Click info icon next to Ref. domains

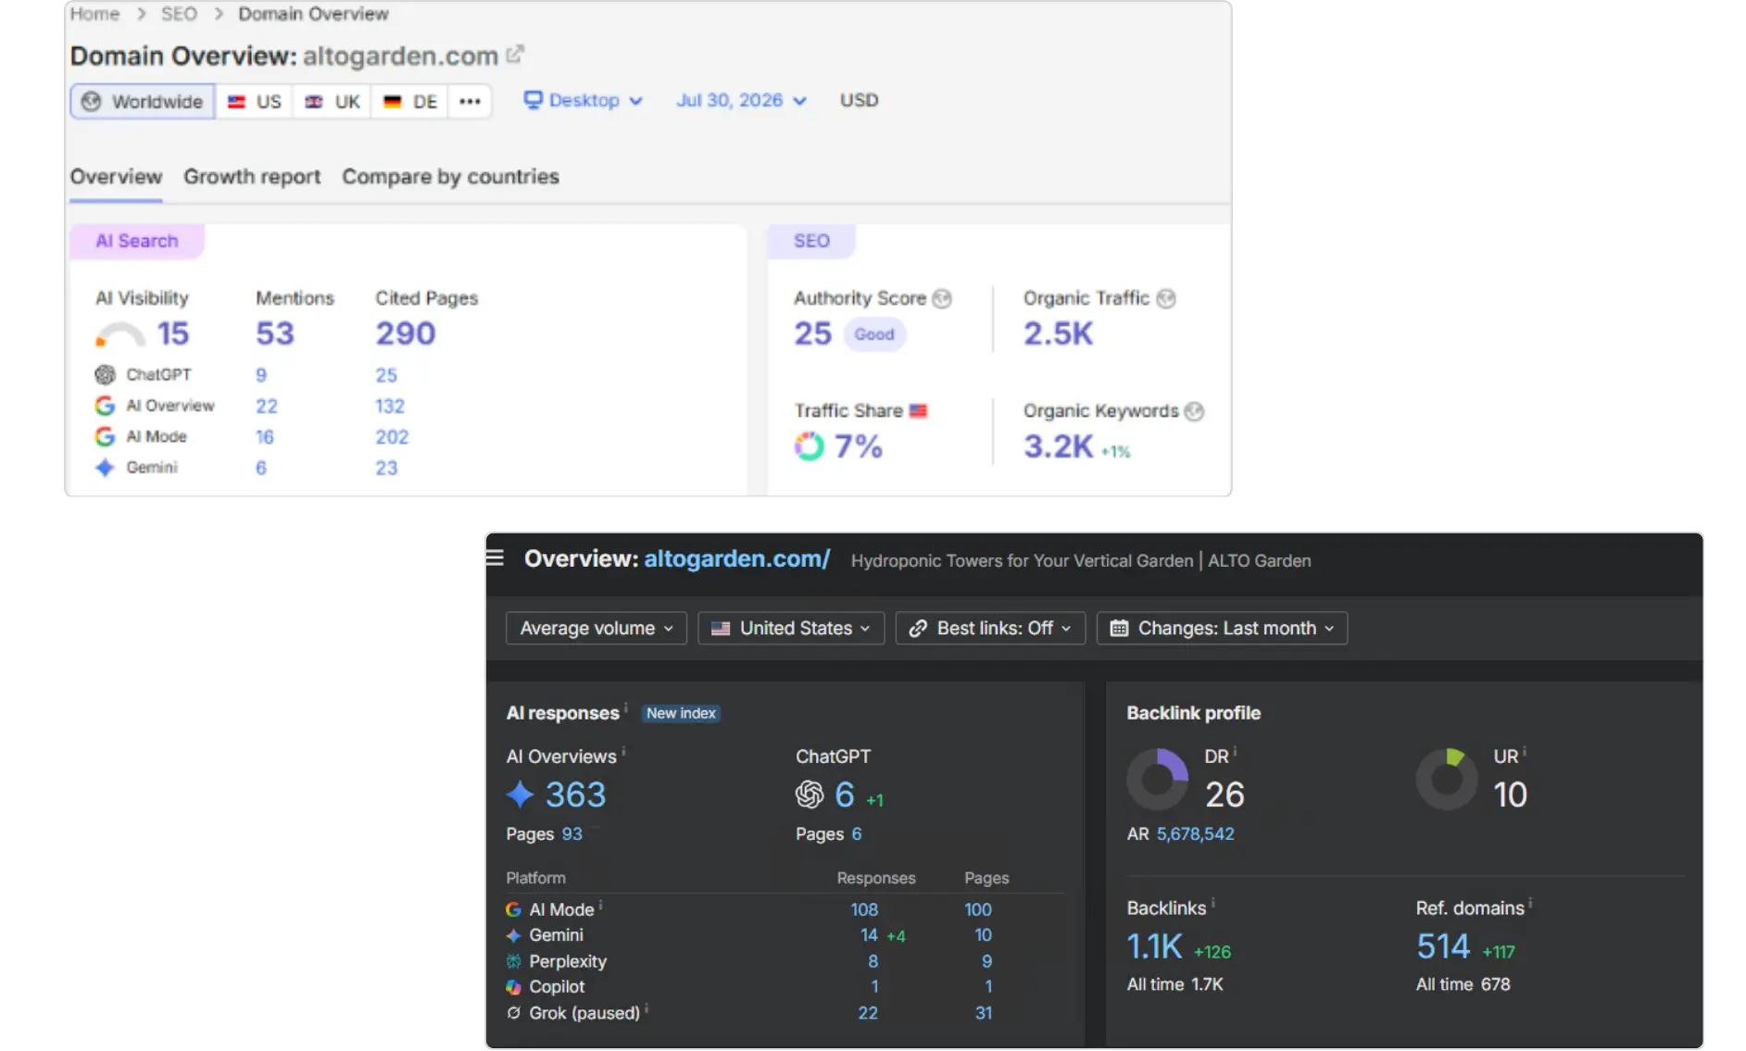1530,903
